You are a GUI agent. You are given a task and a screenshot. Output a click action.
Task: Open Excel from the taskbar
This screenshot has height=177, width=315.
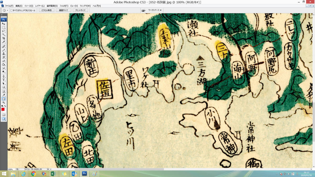point(54,174)
